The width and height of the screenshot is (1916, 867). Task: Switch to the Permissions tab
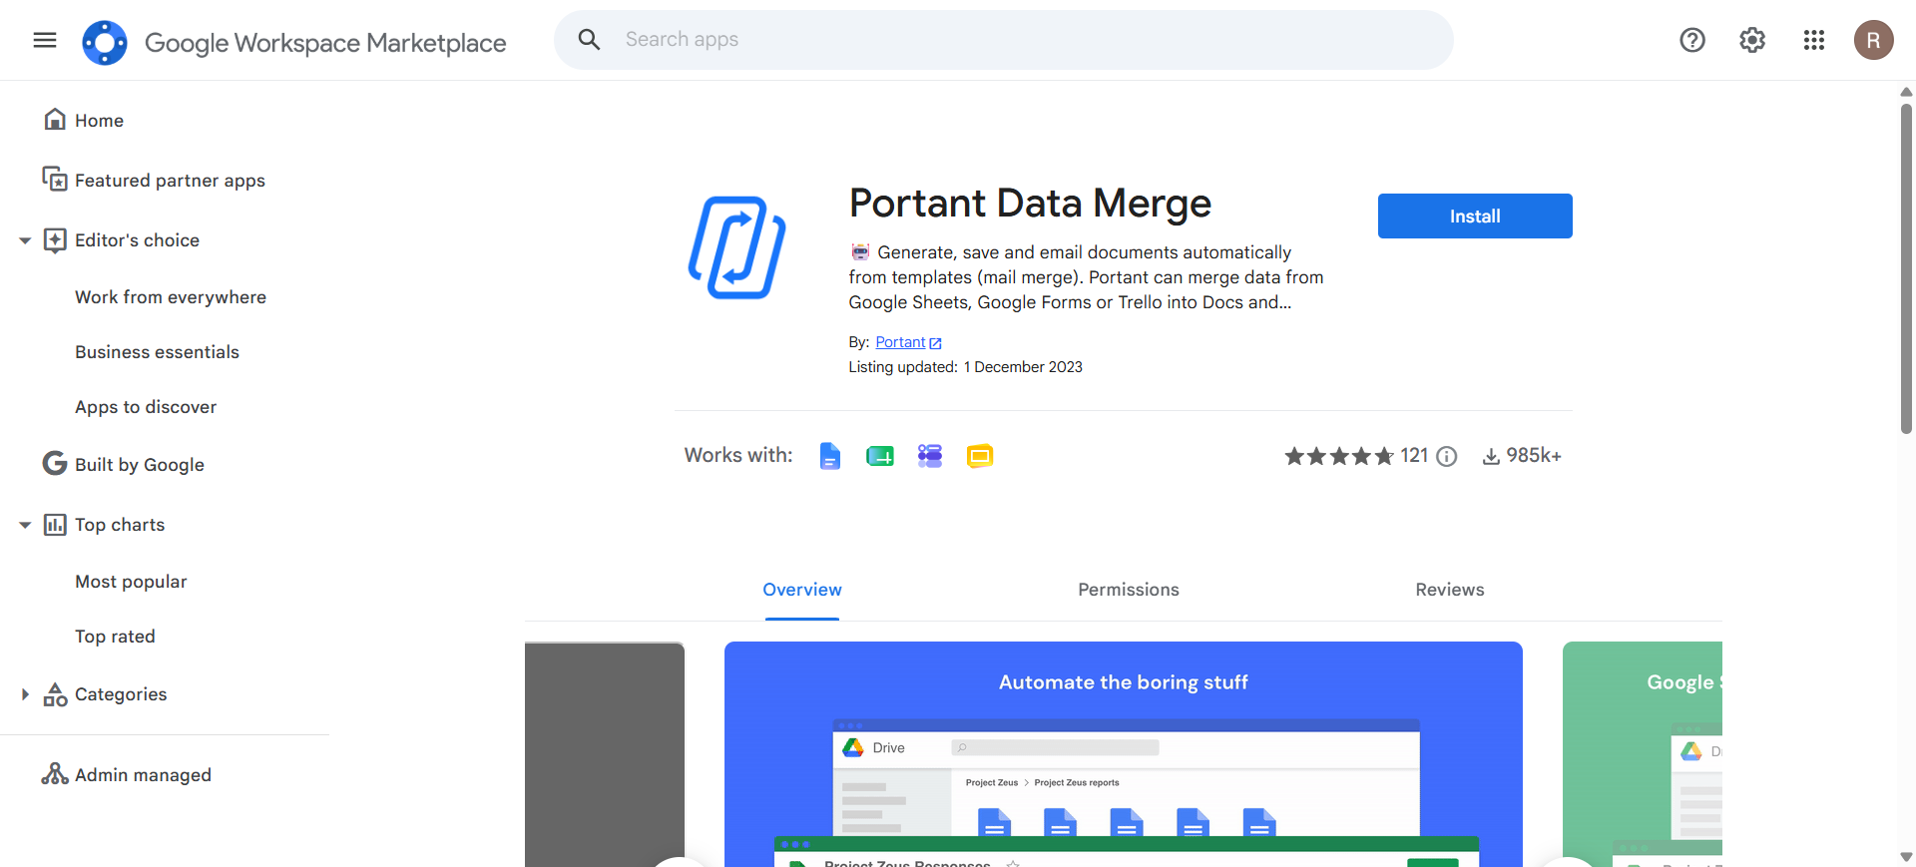point(1129,590)
